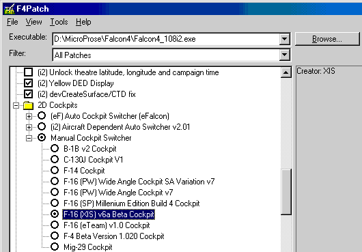Screen dimensions: 362x252
Task: Select the F-16 (XIS) v6a Beta radio button
Action: 55,214
